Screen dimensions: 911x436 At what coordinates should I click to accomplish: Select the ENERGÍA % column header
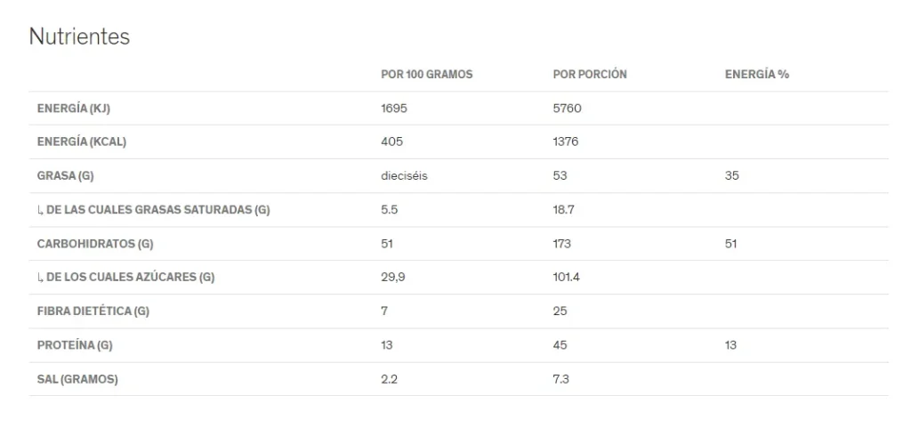pyautogui.click(x=757, y=75)
